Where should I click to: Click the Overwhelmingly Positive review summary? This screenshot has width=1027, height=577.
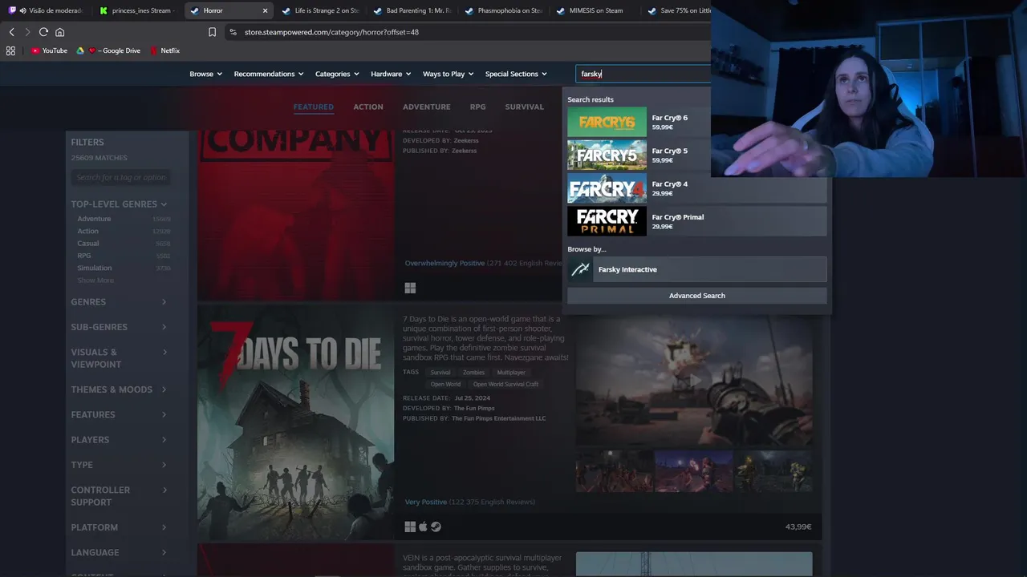click(x=444, y=263)
